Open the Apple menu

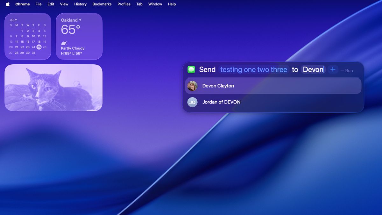coord(8,4)
